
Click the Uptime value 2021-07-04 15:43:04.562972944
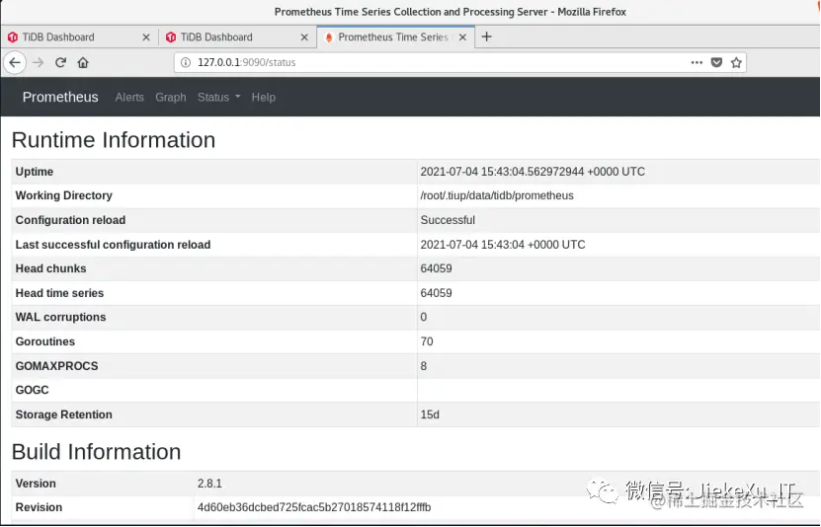tap(533, 172)
